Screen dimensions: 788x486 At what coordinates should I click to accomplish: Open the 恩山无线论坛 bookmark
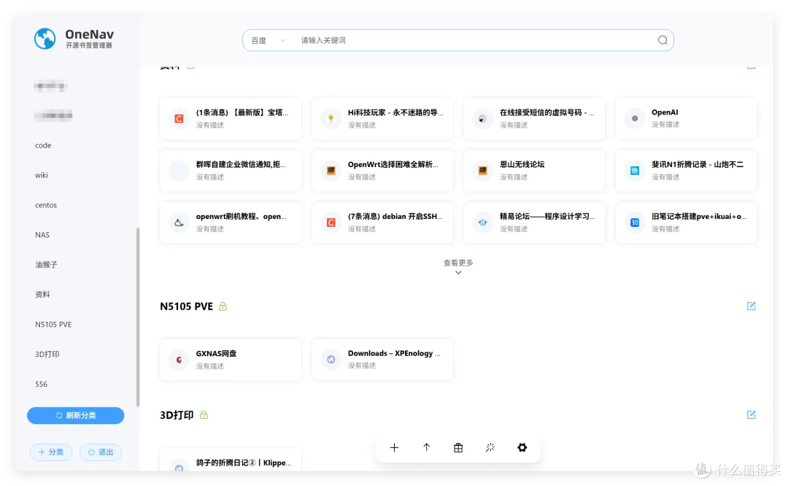point(534,170)
